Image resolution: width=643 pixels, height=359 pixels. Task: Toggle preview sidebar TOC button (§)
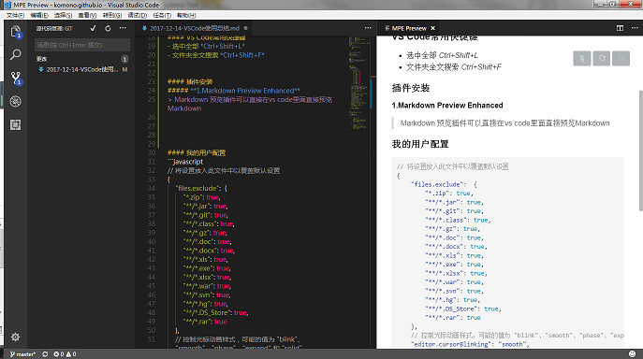coord(582,58)
